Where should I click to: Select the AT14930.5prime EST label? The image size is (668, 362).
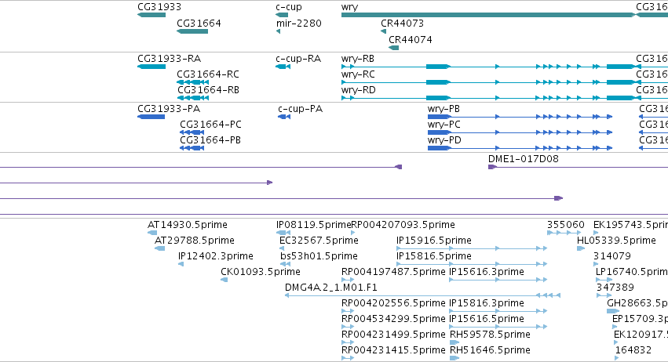(188, 225)
